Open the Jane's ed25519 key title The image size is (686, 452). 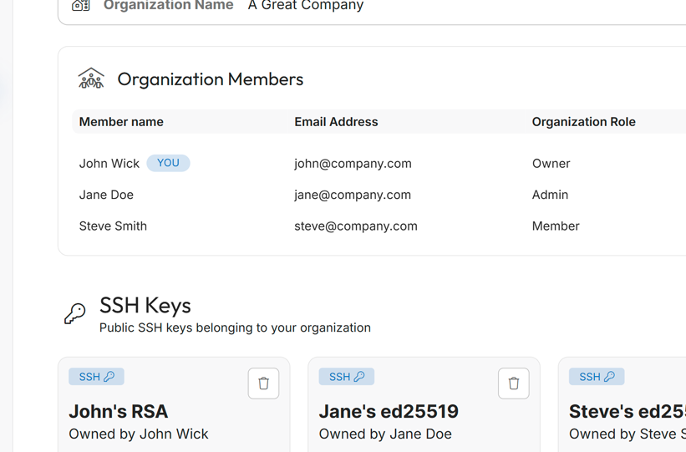[x=389, y=411]
